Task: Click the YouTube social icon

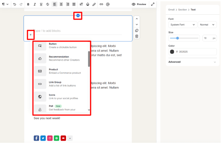Action: tap(63, 138)
